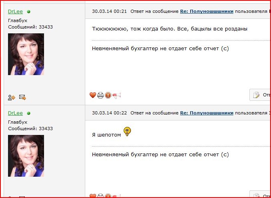
Task: Click DrLee avatar photo in second post
Action: point(26,156)
